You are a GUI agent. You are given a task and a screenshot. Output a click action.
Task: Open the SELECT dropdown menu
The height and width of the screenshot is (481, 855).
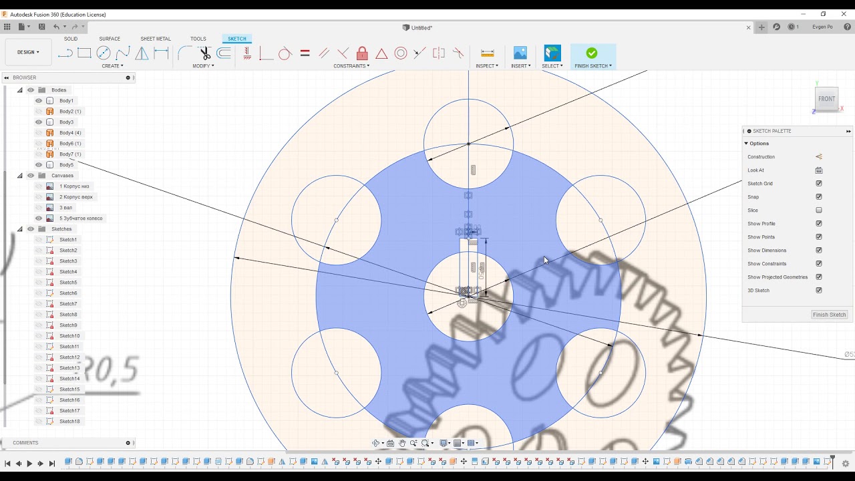coord(552,66)
